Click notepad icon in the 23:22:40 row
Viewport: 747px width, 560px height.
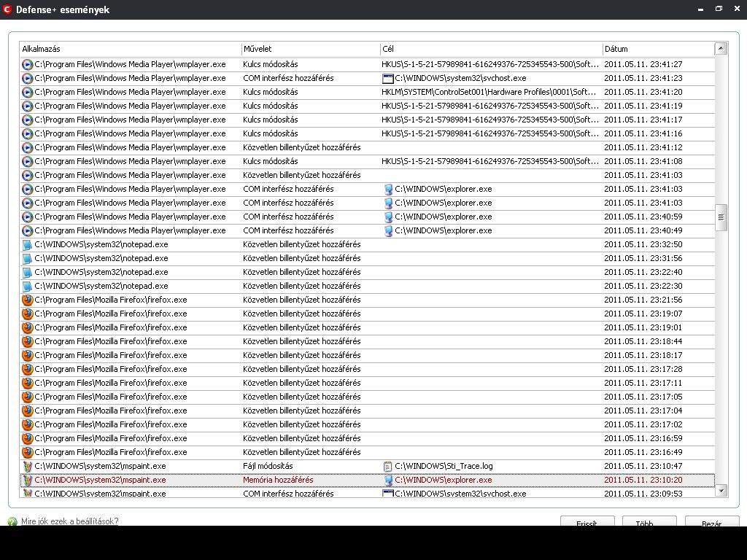(x=28, y=273)
